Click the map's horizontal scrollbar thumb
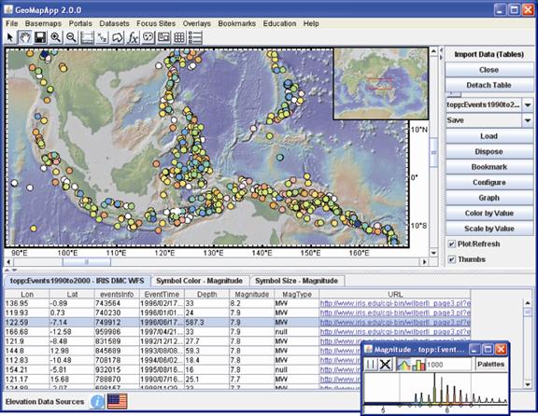 (87, 262)
